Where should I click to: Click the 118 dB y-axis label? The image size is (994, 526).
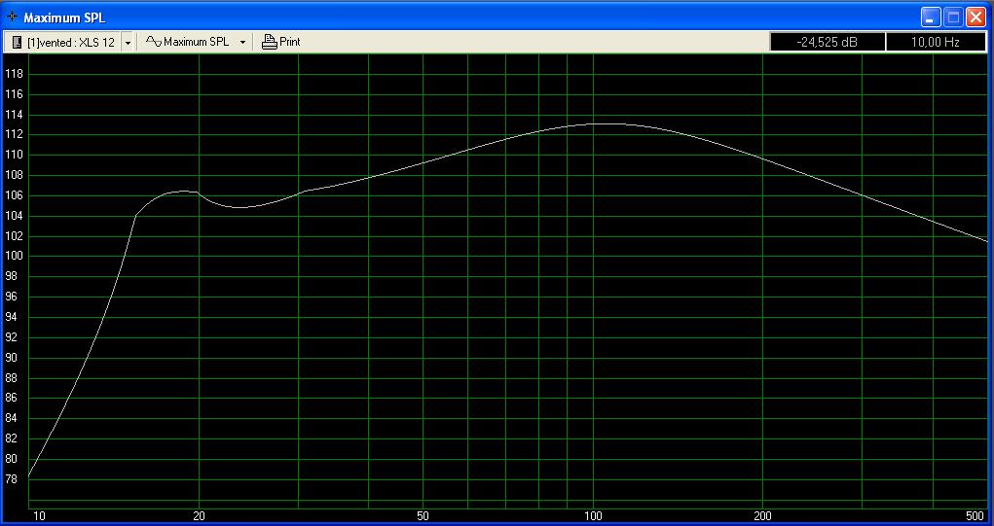pyautogui.click(x=14, y=74)
